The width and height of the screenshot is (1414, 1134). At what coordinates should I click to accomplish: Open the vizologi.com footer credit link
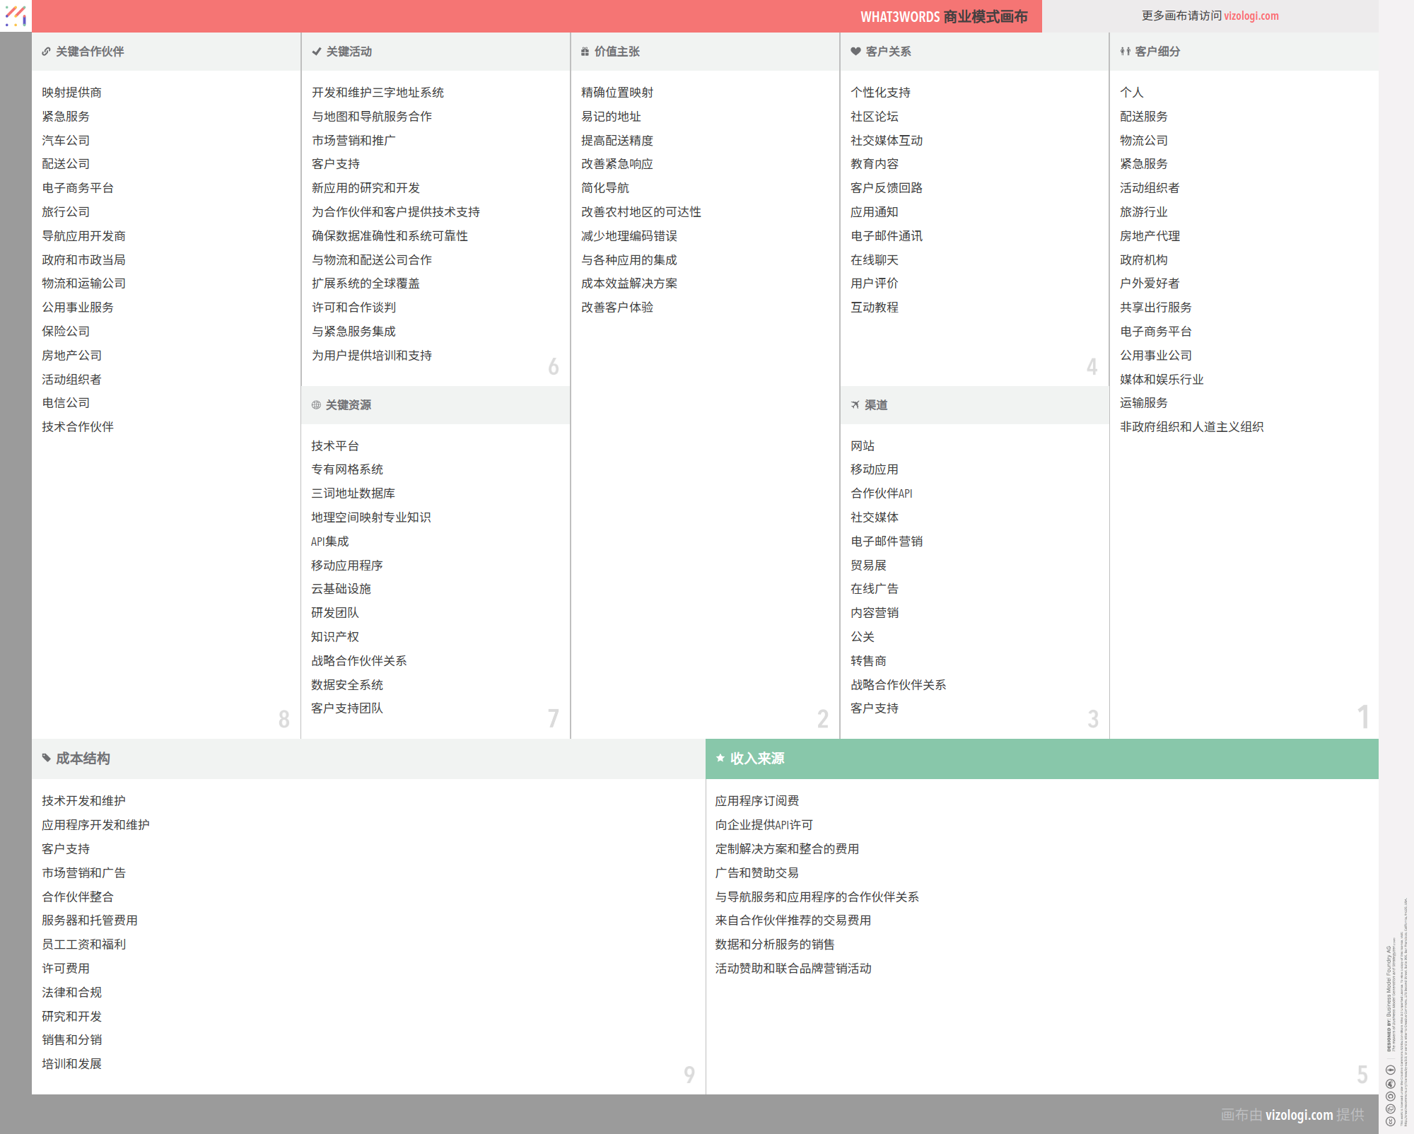1299,1115
